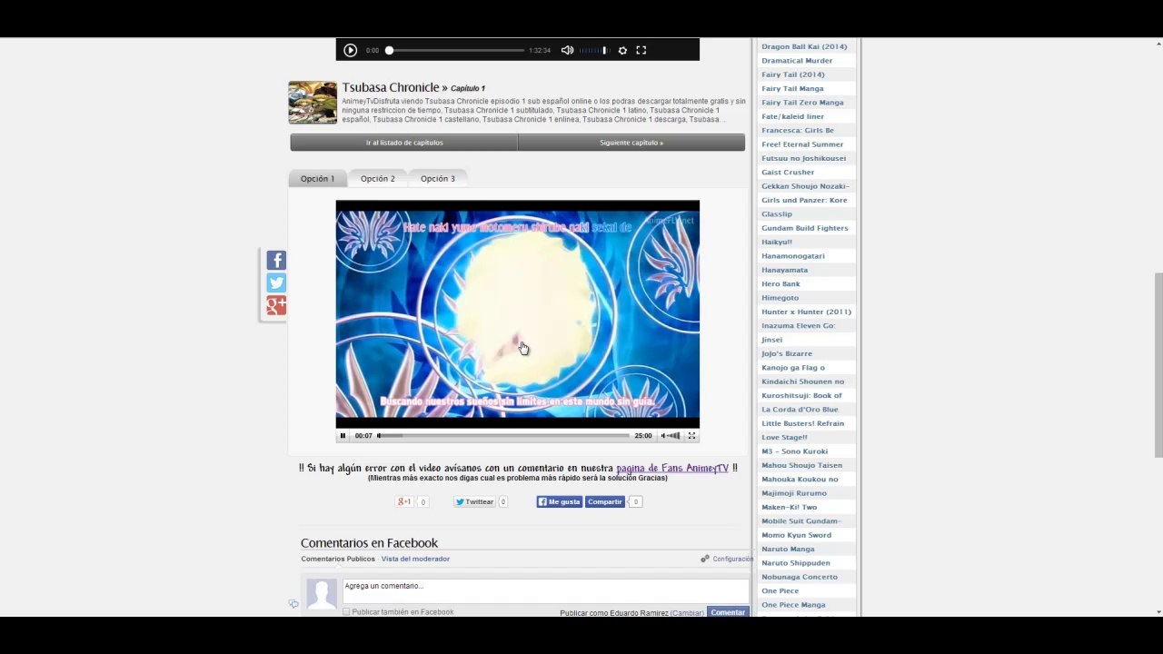Pause the Tsubasa Chronicle embedded video
1163x654 pixels.
coord(343,436)
